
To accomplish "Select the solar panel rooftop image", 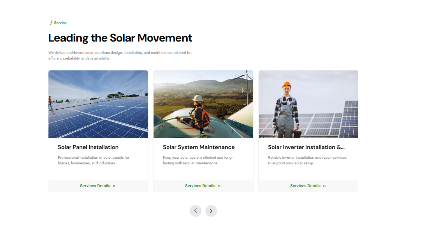I will click(x=98, y=104).
